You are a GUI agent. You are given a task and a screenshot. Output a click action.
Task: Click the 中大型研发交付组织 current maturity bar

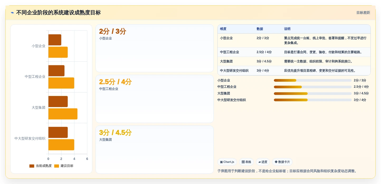tap(58, 132)
